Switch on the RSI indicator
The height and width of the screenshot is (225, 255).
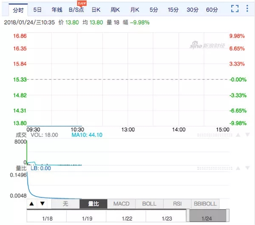[x=177, y=204]
